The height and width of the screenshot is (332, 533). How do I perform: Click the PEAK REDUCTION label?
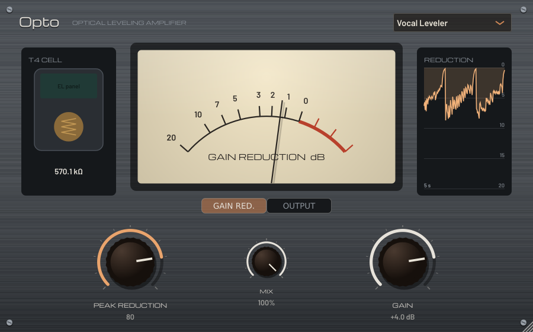[130, 305]
